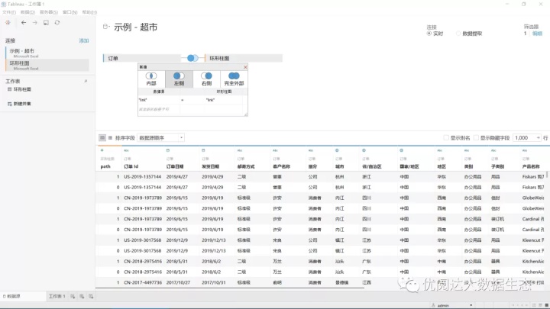The width and height of the screenshot is (550, 309).
Task: Click the 订单 table box on canvas
Action: [x=142, y=58]
